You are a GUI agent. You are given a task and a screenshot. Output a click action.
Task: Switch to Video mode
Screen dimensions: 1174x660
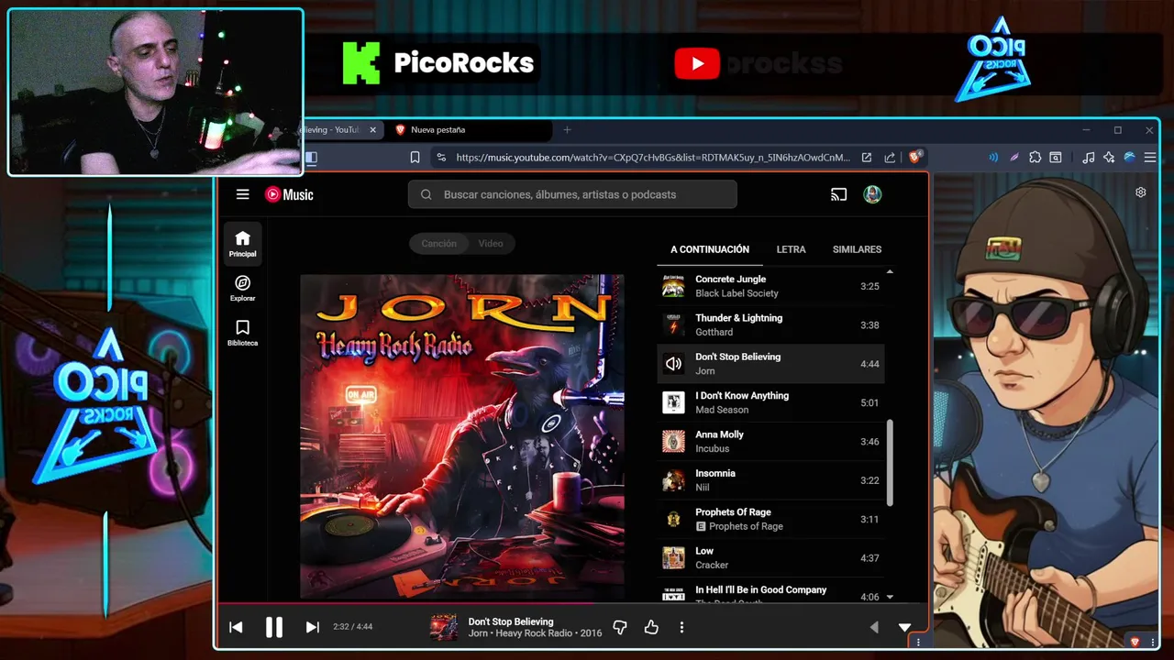(x=491, y=244)
